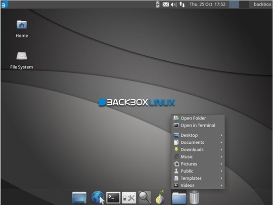Open the settings tools dock icon
This screenshot has height=205, width=273.
(x=129, y=198)
